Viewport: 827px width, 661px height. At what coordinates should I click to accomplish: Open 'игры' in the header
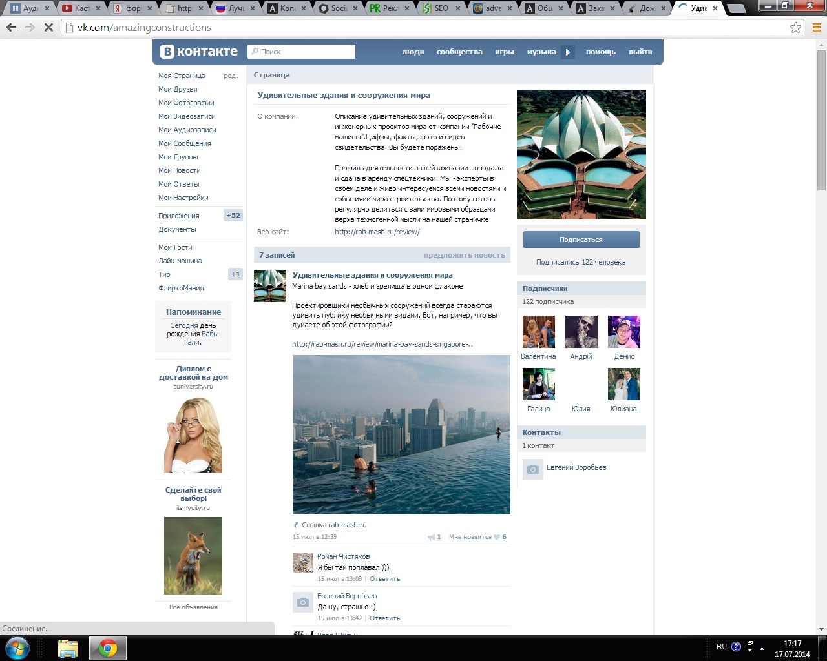point(505,52)
